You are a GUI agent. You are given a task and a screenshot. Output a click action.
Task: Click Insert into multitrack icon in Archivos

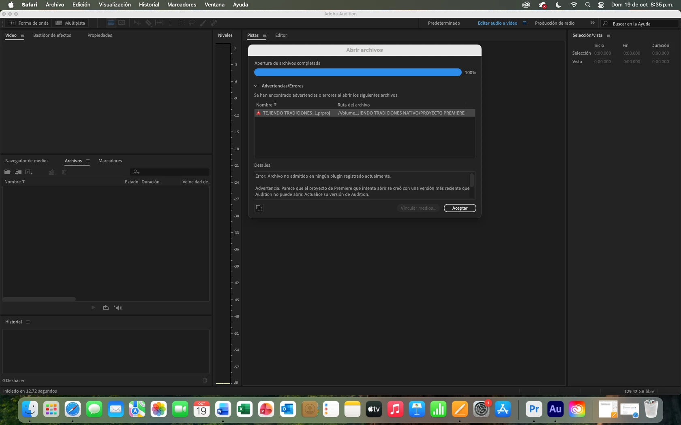tap(52, 172)
